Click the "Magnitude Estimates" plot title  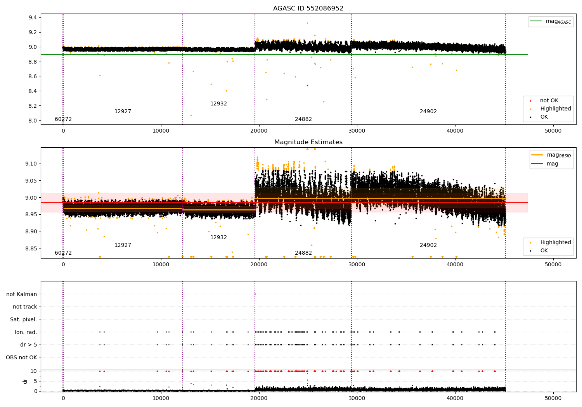click(308, 142)
